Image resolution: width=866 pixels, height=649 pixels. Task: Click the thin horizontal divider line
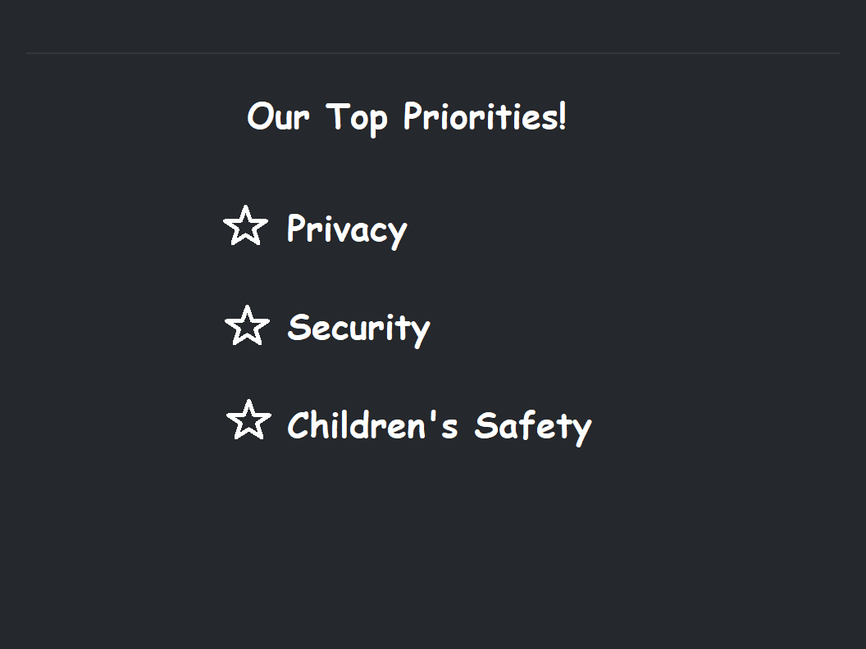433,53
